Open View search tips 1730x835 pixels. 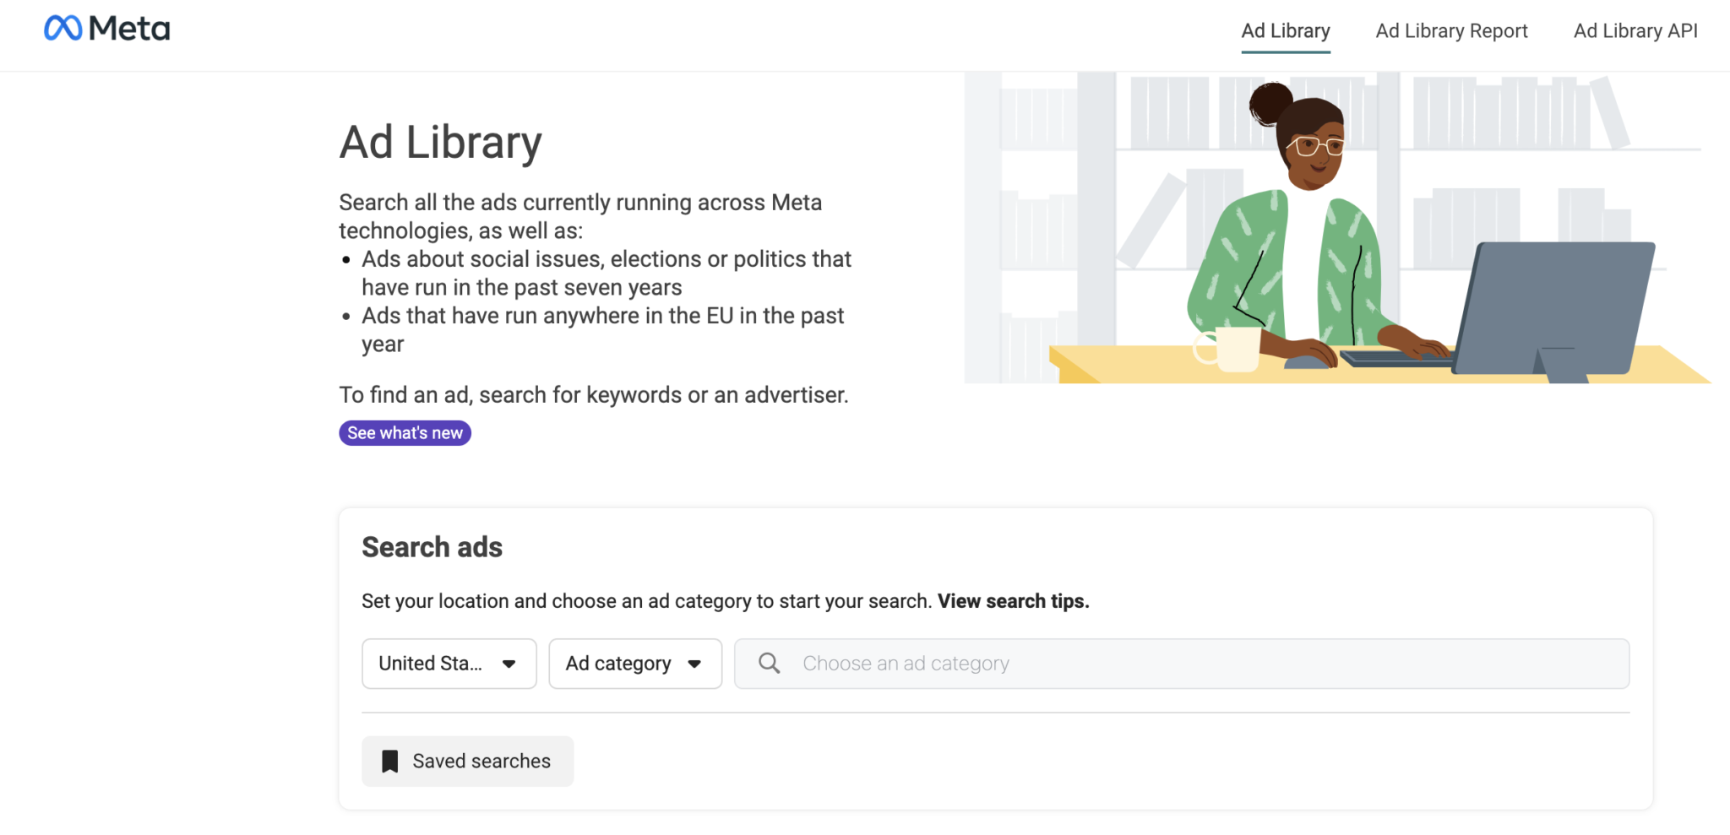click(x=1011, y=601)
